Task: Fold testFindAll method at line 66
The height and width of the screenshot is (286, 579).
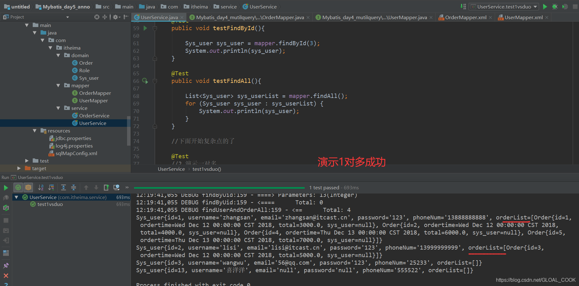Action: point(155,81)
